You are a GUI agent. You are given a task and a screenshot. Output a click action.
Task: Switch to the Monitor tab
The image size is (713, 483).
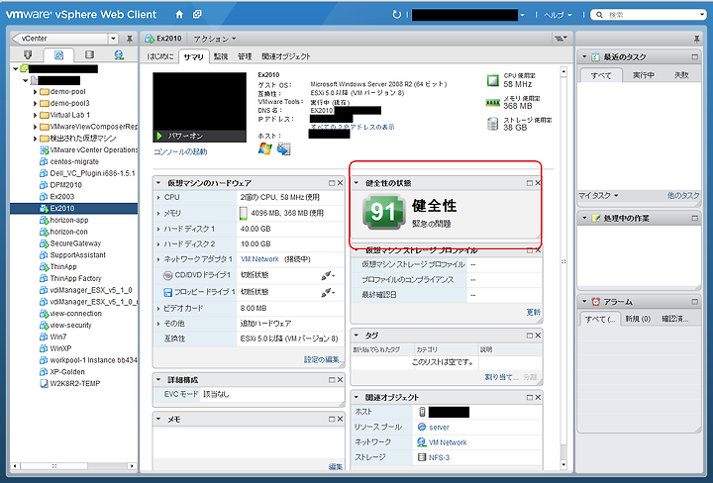click(221, 56)
